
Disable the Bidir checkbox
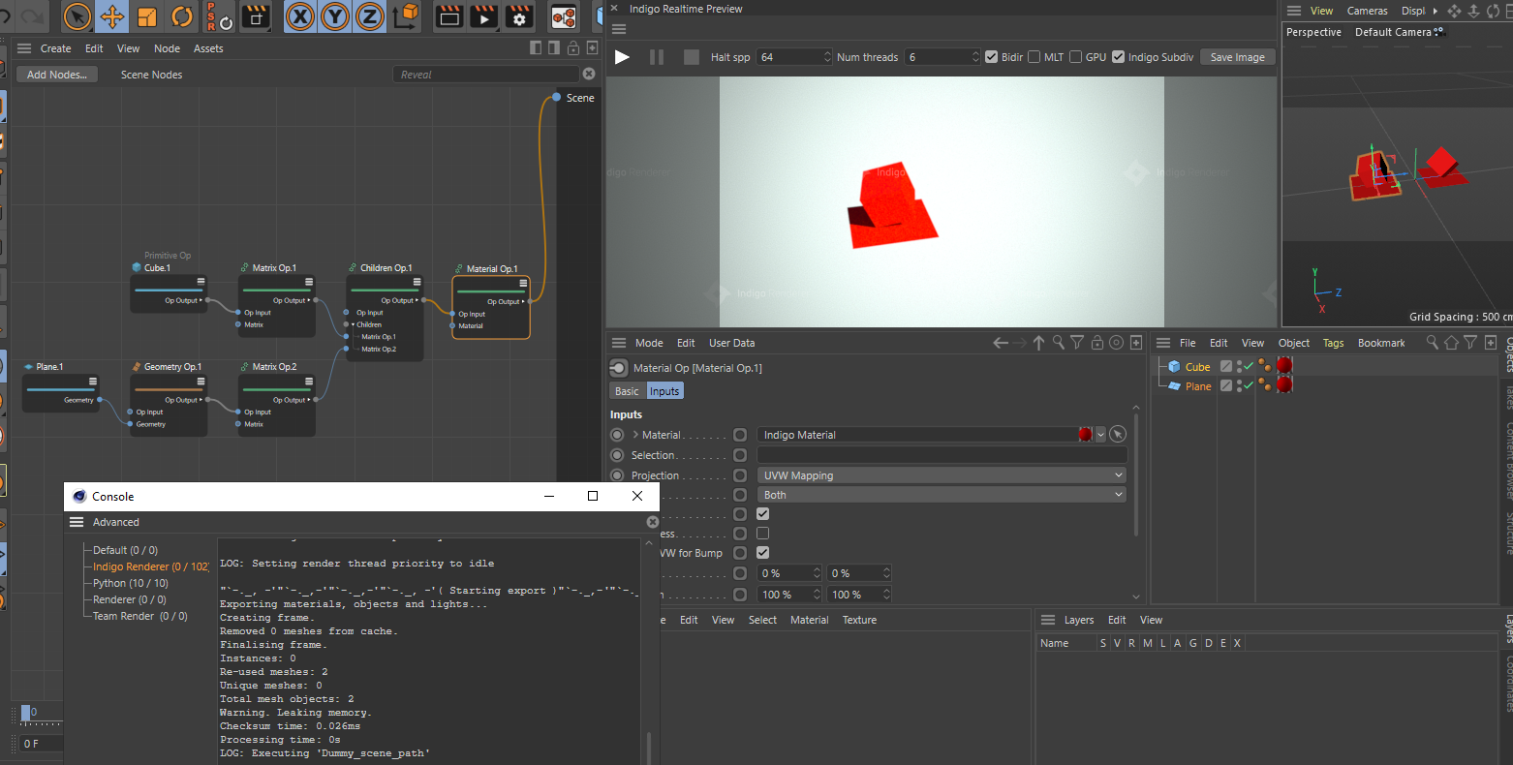click(991, 57)
